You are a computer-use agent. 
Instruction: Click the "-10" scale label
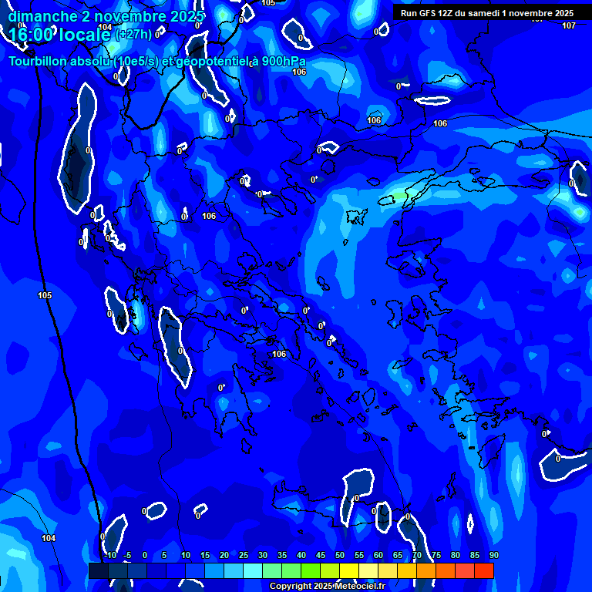coord(109,555)
